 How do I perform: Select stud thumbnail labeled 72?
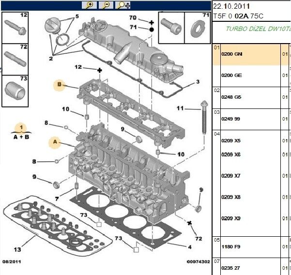15,59
